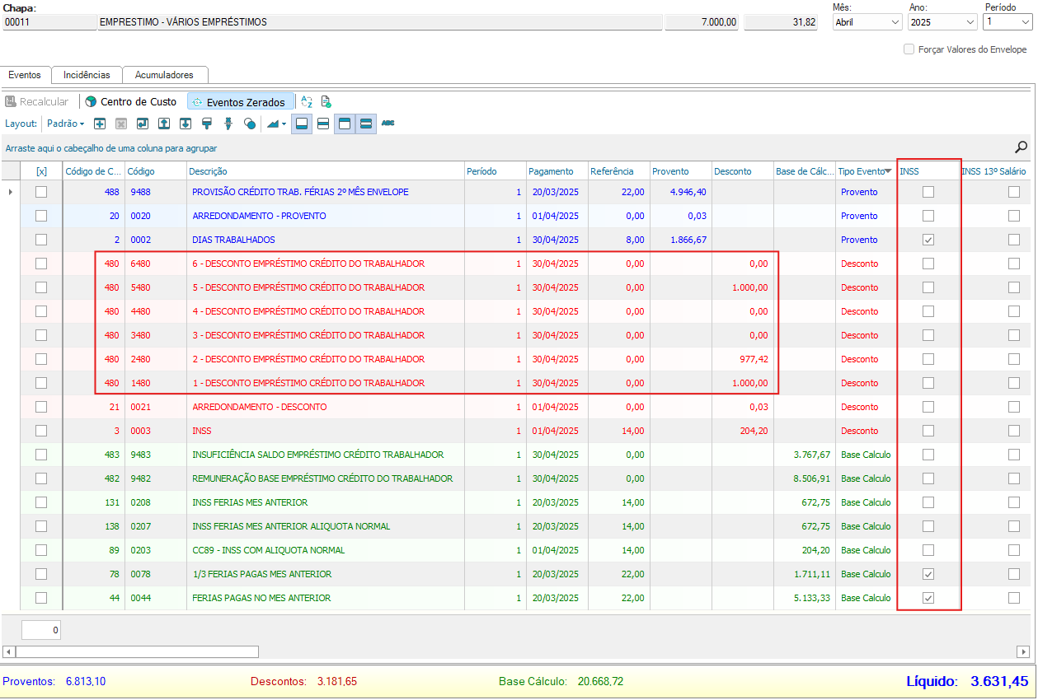The height and width of the screenshot is (700, 1038).
Task: Click the horizontal scrollbar thumb at bottom
Action: (137, 651)
